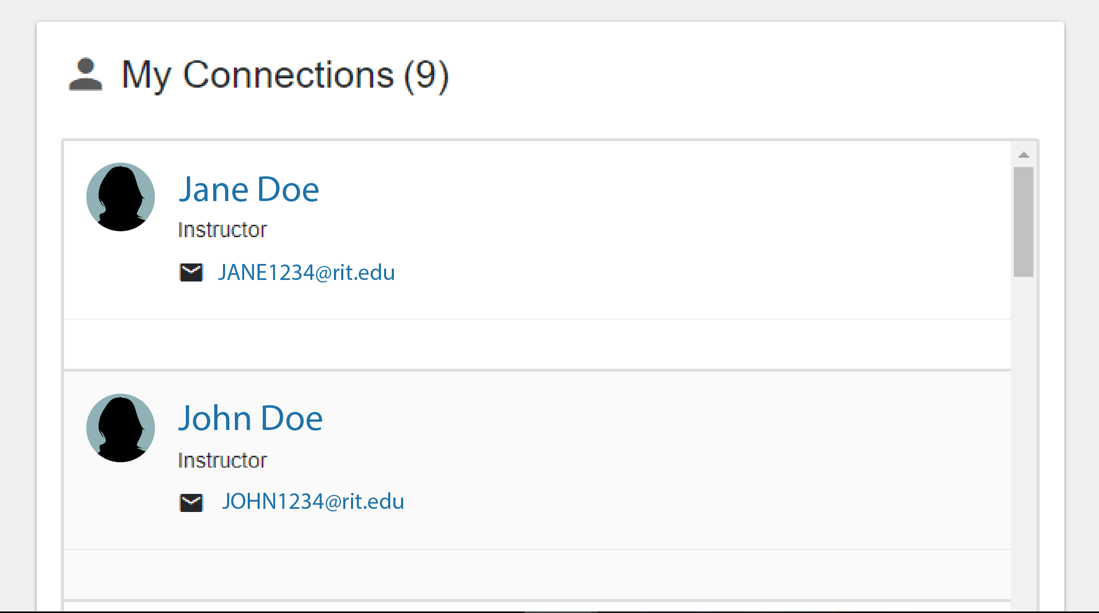Click the person icon beside My Connections
Screen dimensions: 1099x613
pos(86,75)
